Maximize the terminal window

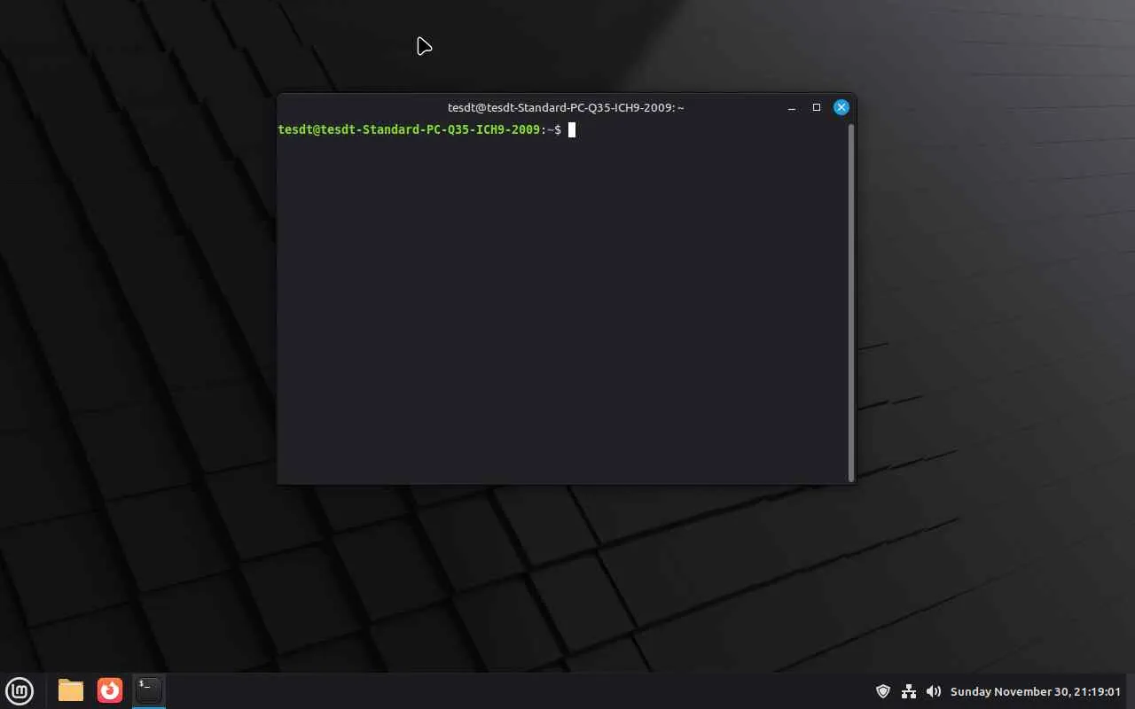pyautogui.click(x=817, y=107)
